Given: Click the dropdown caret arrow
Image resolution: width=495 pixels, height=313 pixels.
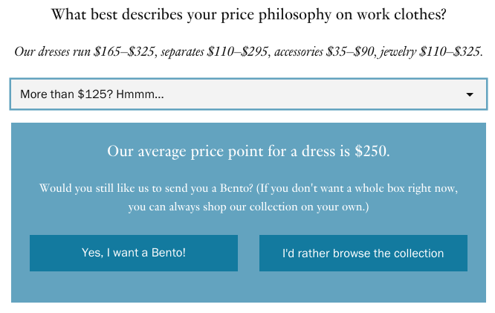Looking at the screenshot, I should pyautogui.click(x=470, y=95).
